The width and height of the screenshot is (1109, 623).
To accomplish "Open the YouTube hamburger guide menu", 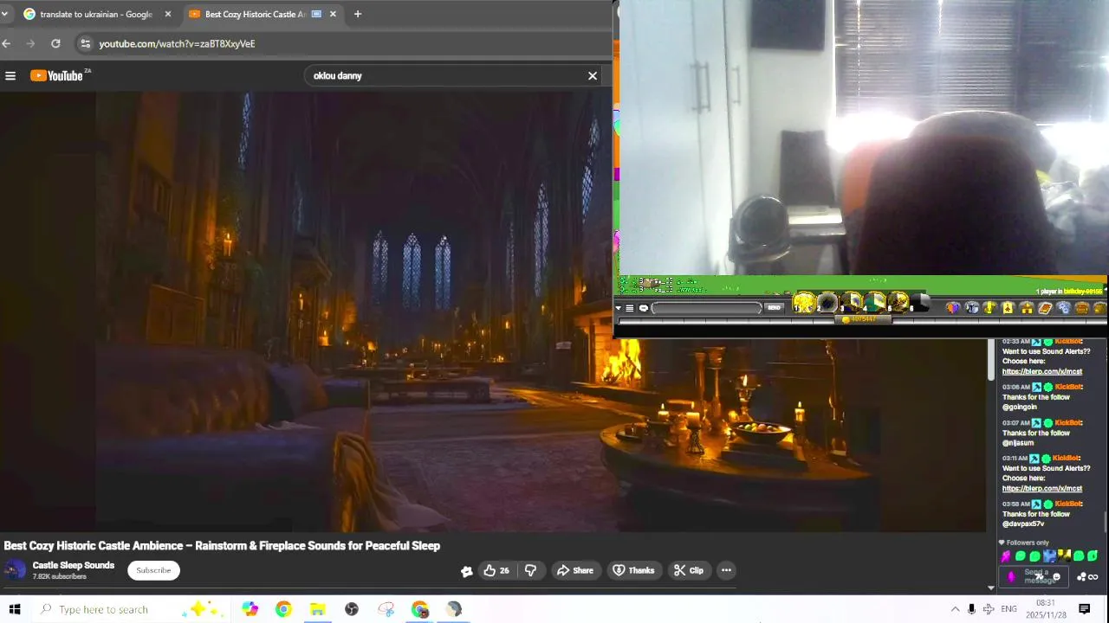I will tap(10, 76).
